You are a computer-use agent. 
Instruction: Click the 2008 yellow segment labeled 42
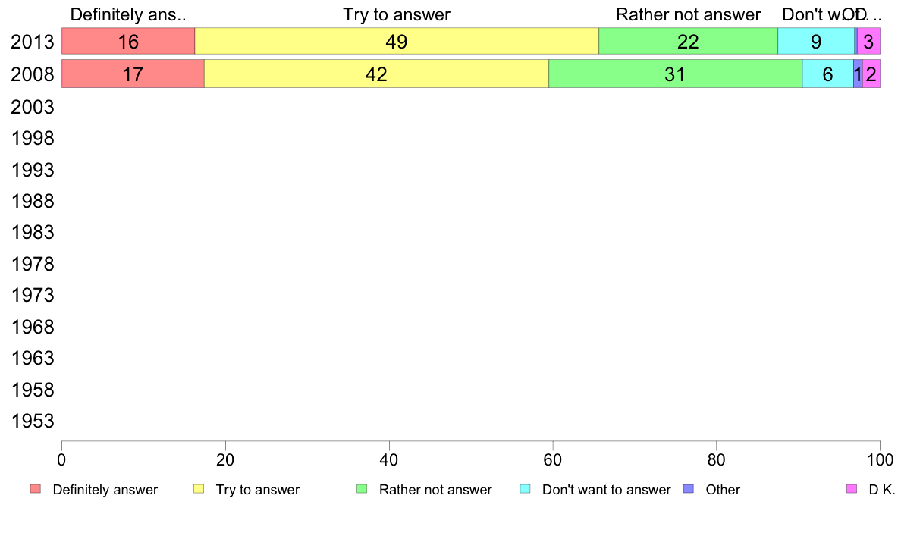pyautogui.click(x=376, y=74)
